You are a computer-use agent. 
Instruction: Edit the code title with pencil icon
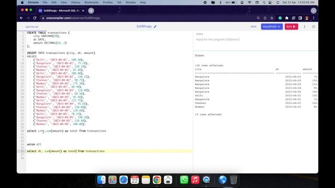coord(155,27)
